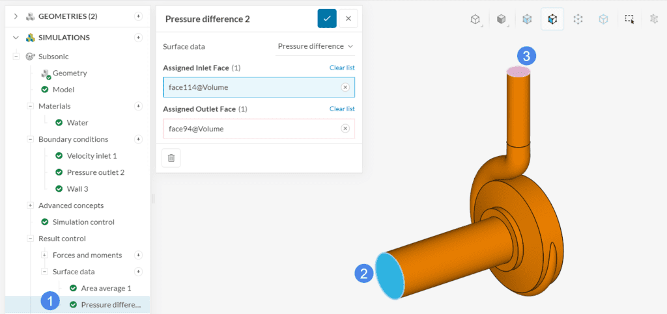The height and width of the screenshot is (314, 667).
Task: Select Area average 1 result item
Action: 106,288
